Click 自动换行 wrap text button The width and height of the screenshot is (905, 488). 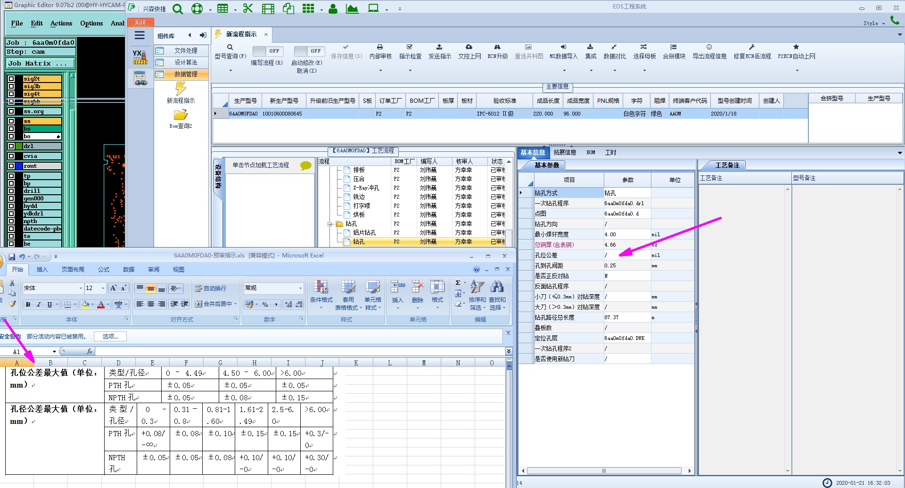tap(211, 288)
